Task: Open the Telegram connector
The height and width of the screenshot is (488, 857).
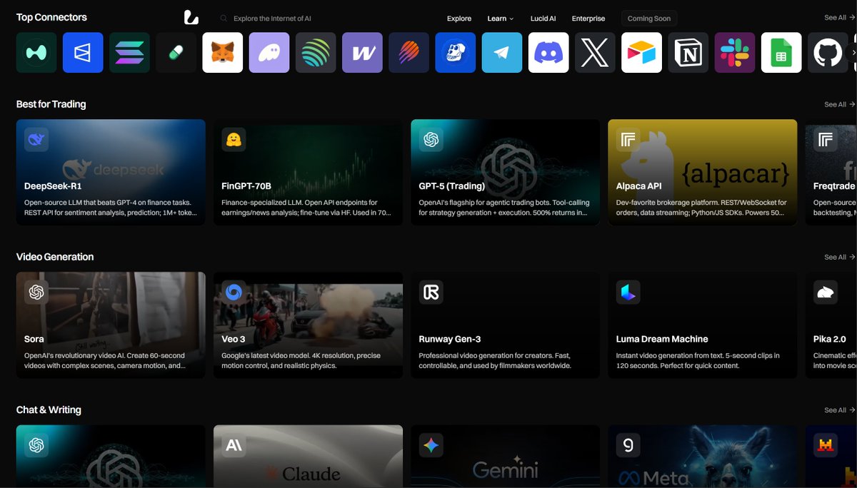Action: click(x=502, y=52)
